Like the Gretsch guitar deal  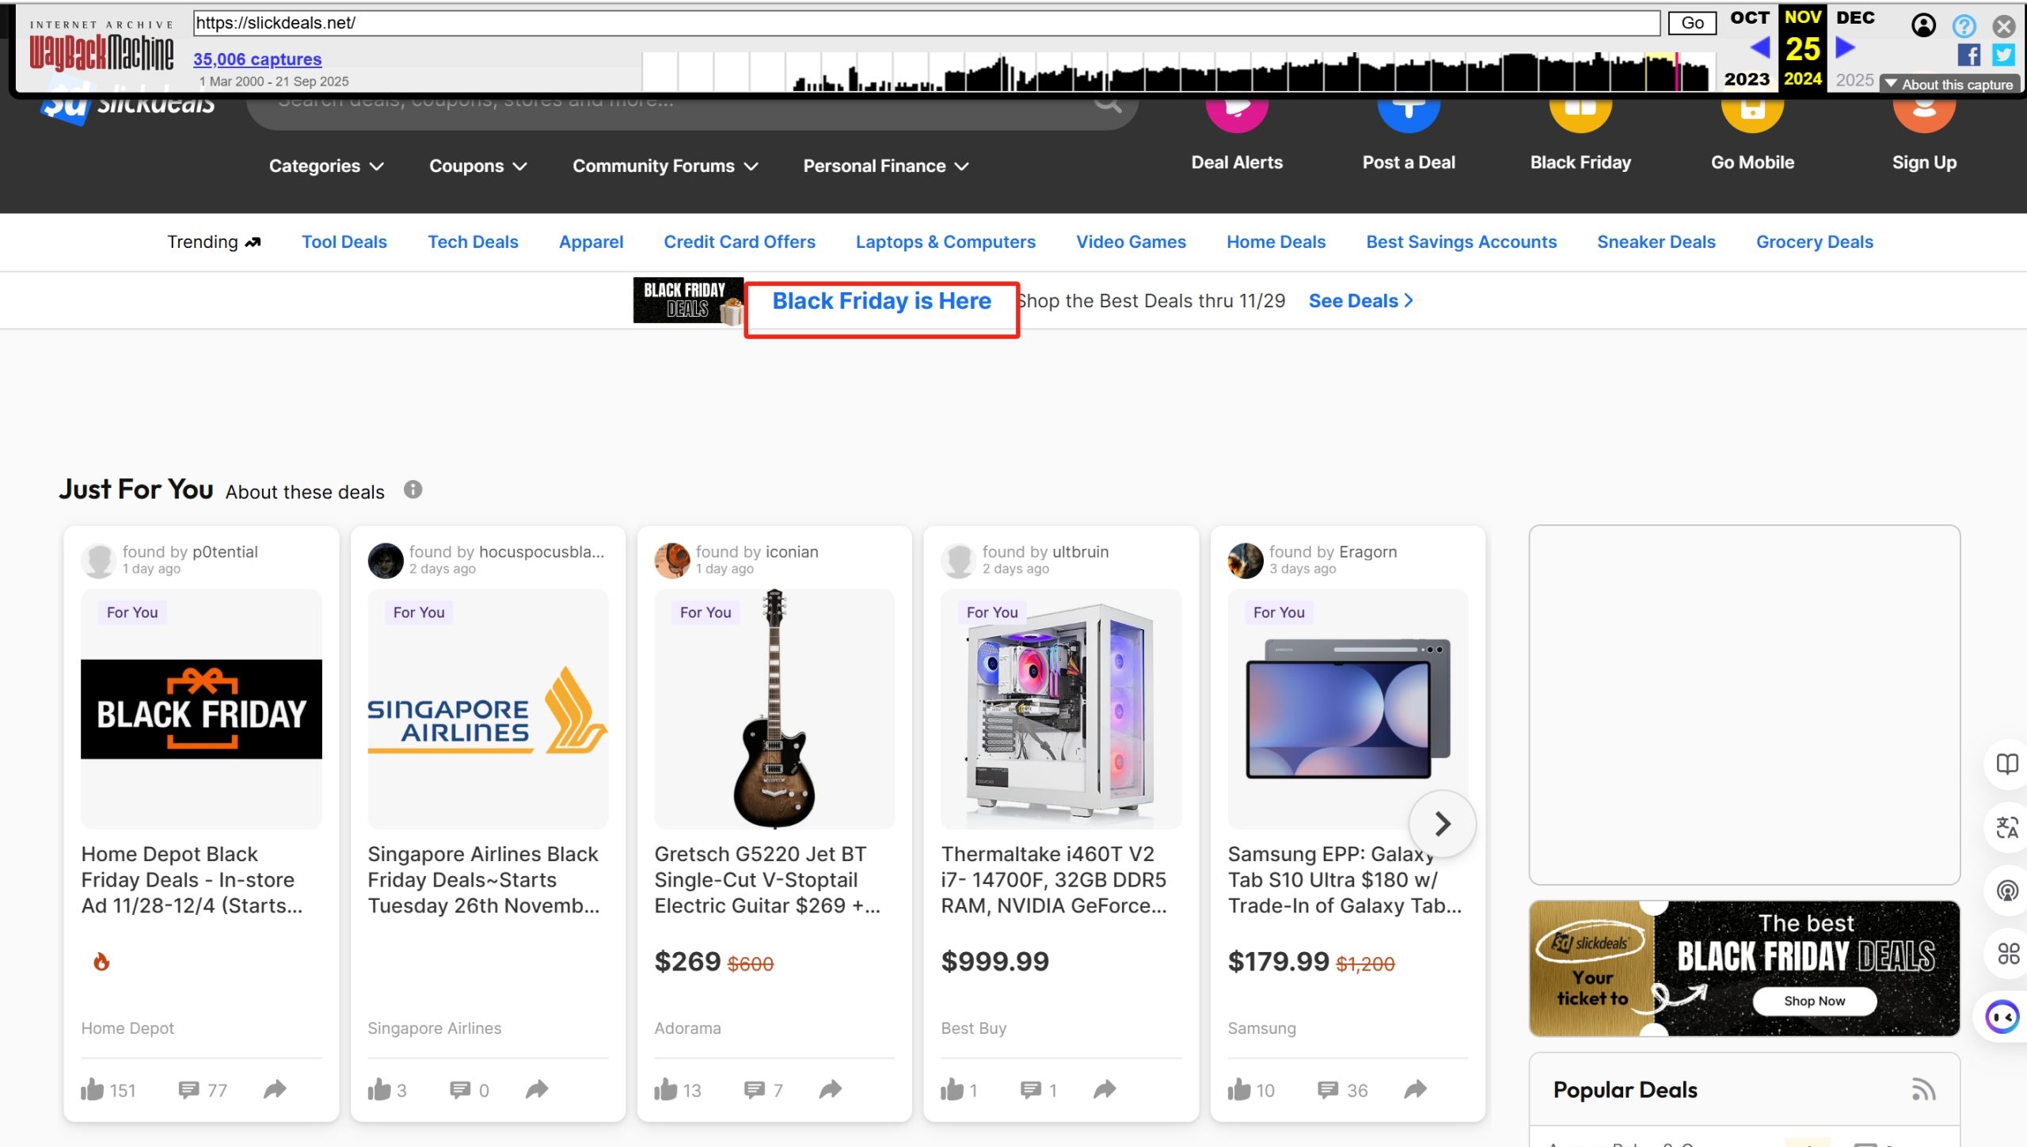pyautogui.click(x=666, y=1089)
